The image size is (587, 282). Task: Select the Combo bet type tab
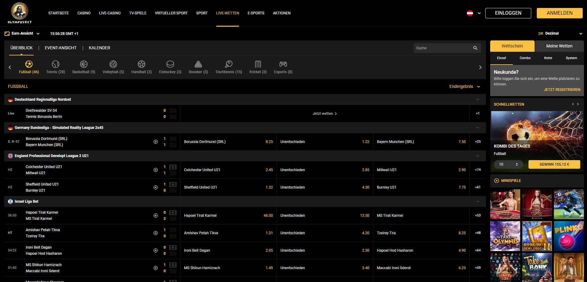(x=525, y=58)
